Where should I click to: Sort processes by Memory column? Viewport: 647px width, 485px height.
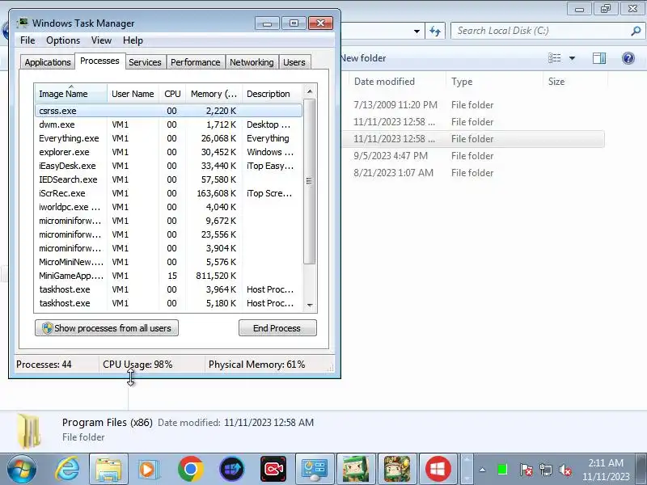click(x=214, y=94)
